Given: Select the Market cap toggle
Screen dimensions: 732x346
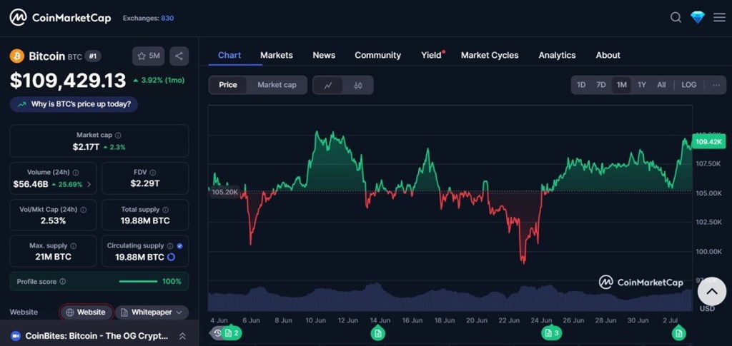Looking at the screenshot, I should (x=277, y=85).
